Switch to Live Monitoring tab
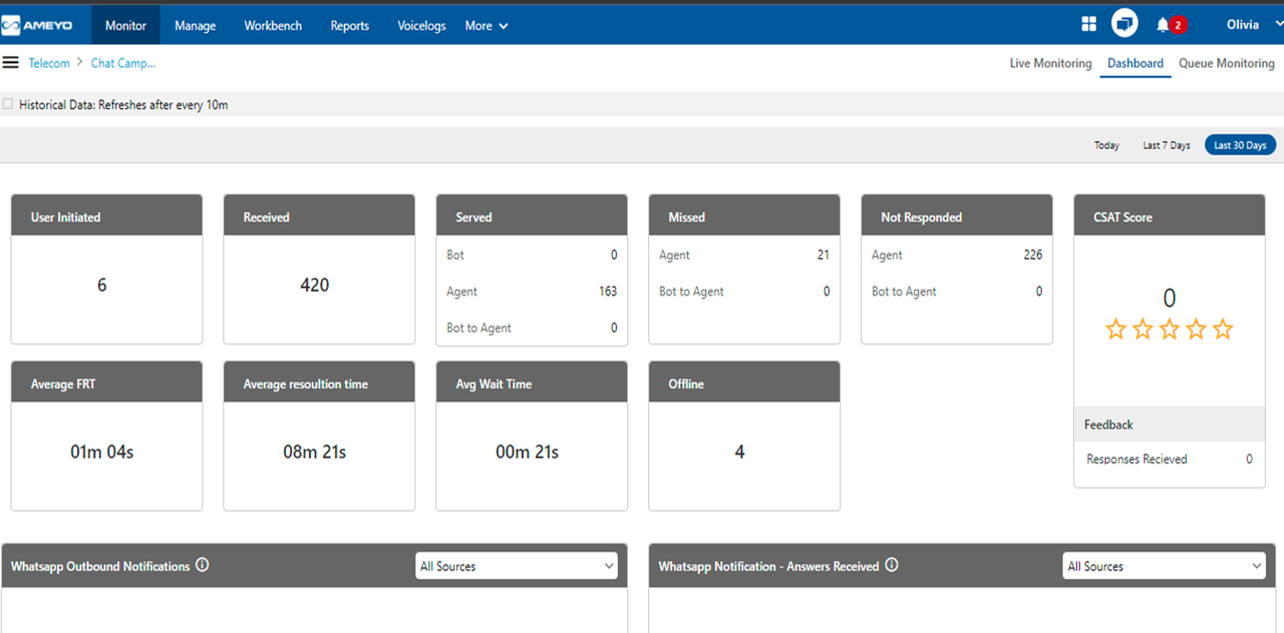This screenshot has width=1284, height=633. 1050,64
